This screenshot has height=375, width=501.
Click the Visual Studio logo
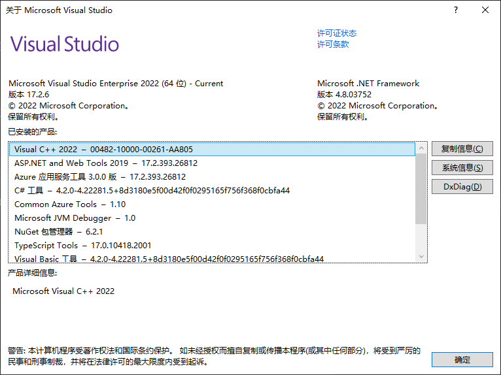65,44
